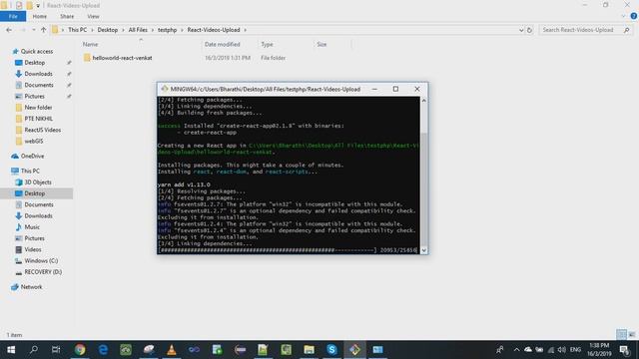Open Music under This PC
This screenshot has width=639, height=359.
click(32, 227)
